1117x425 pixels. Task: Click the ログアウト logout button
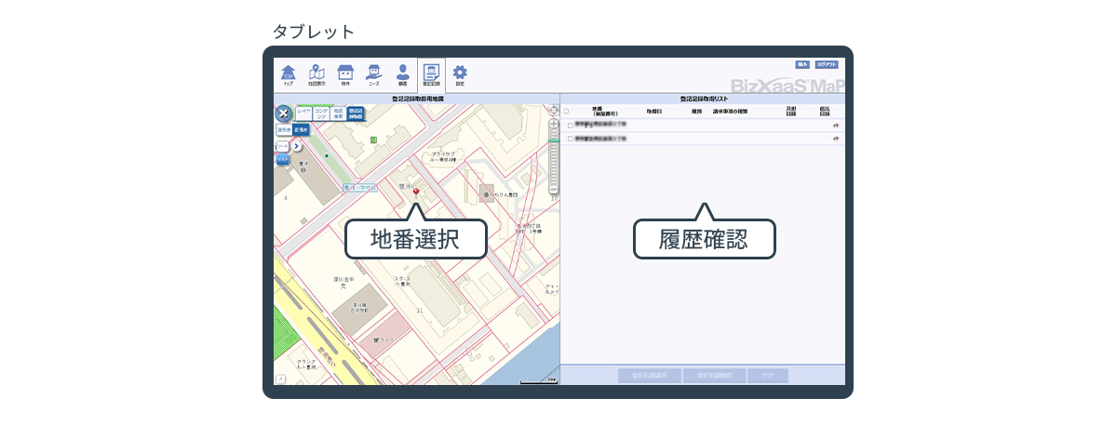[827, 65]
